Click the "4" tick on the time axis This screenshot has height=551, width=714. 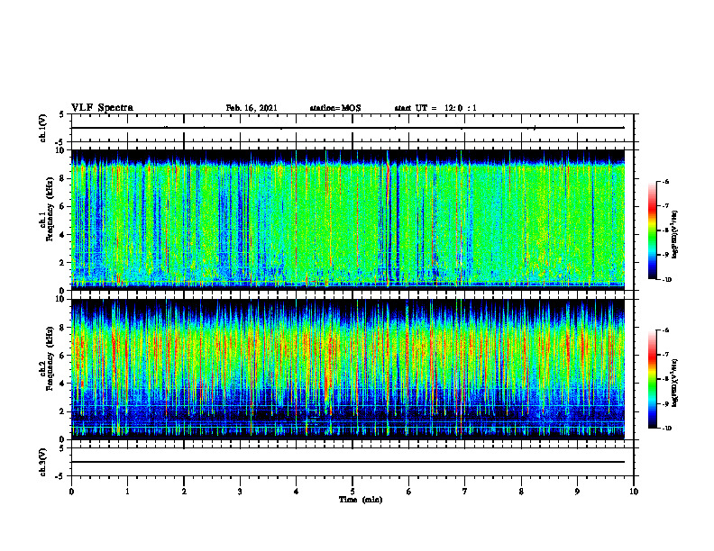pos(297,492)
